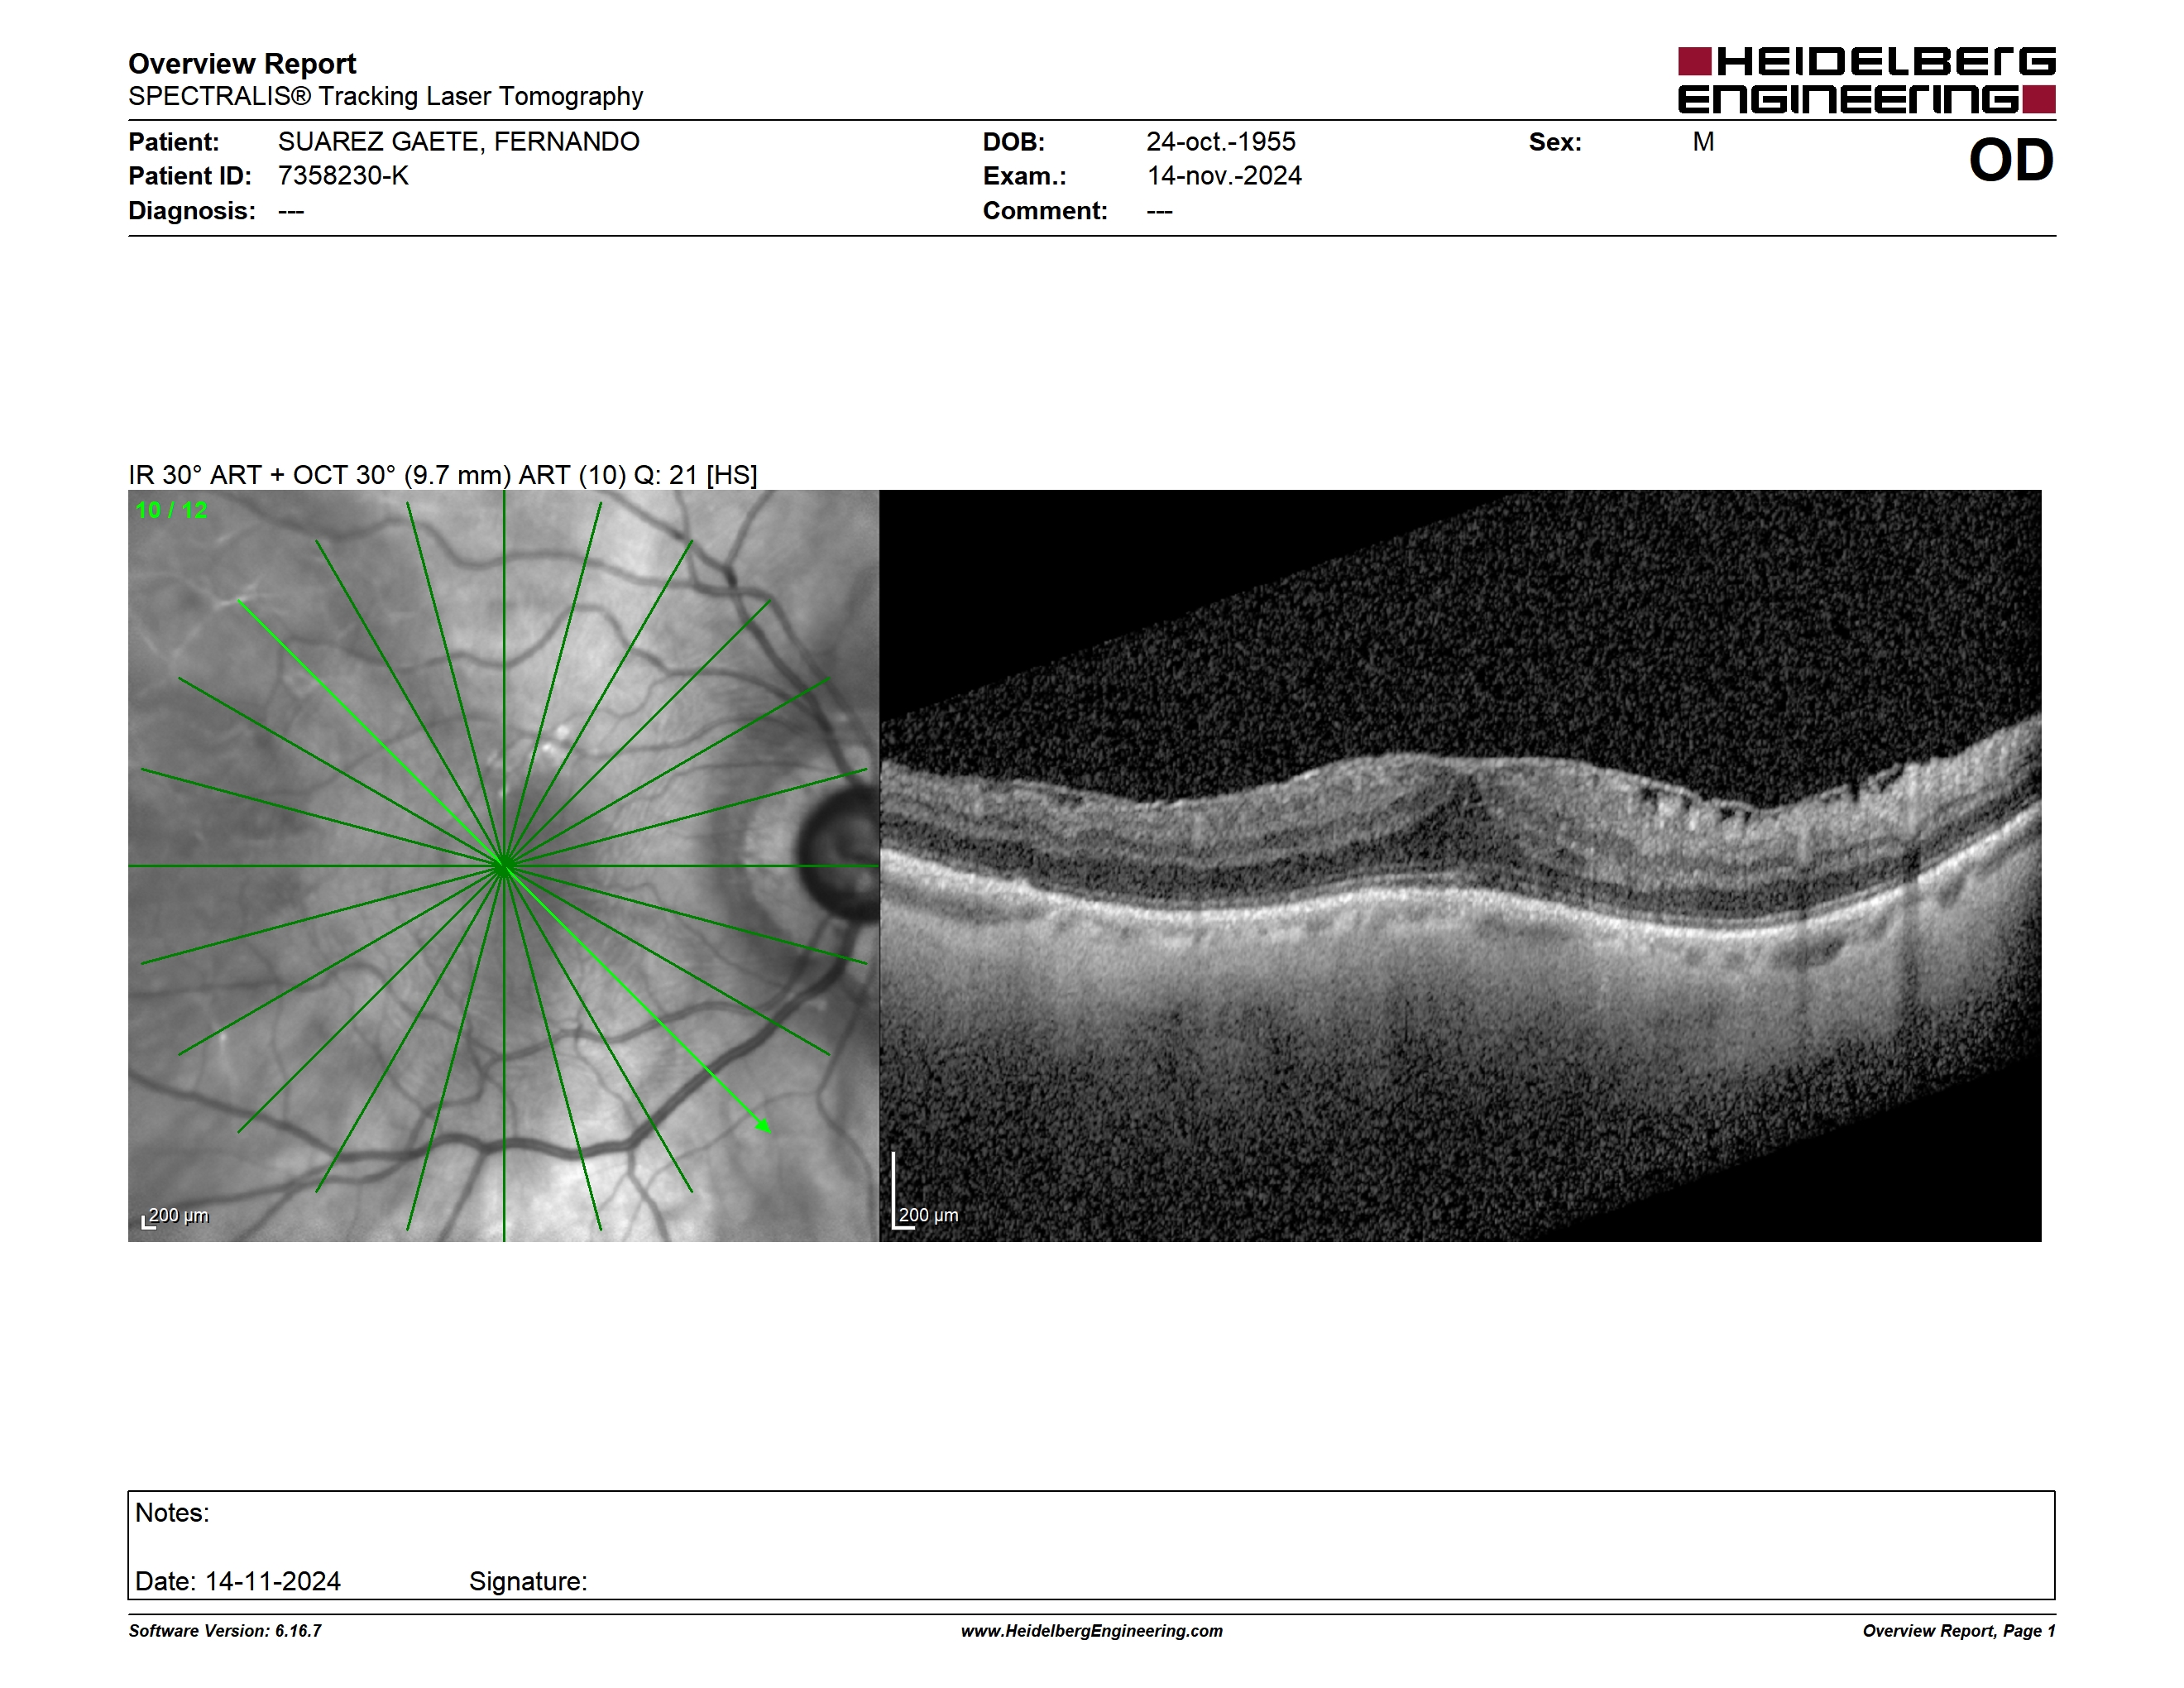Open the www.HeidelbergEngineering.com link

click(x=1092, y=1631)
